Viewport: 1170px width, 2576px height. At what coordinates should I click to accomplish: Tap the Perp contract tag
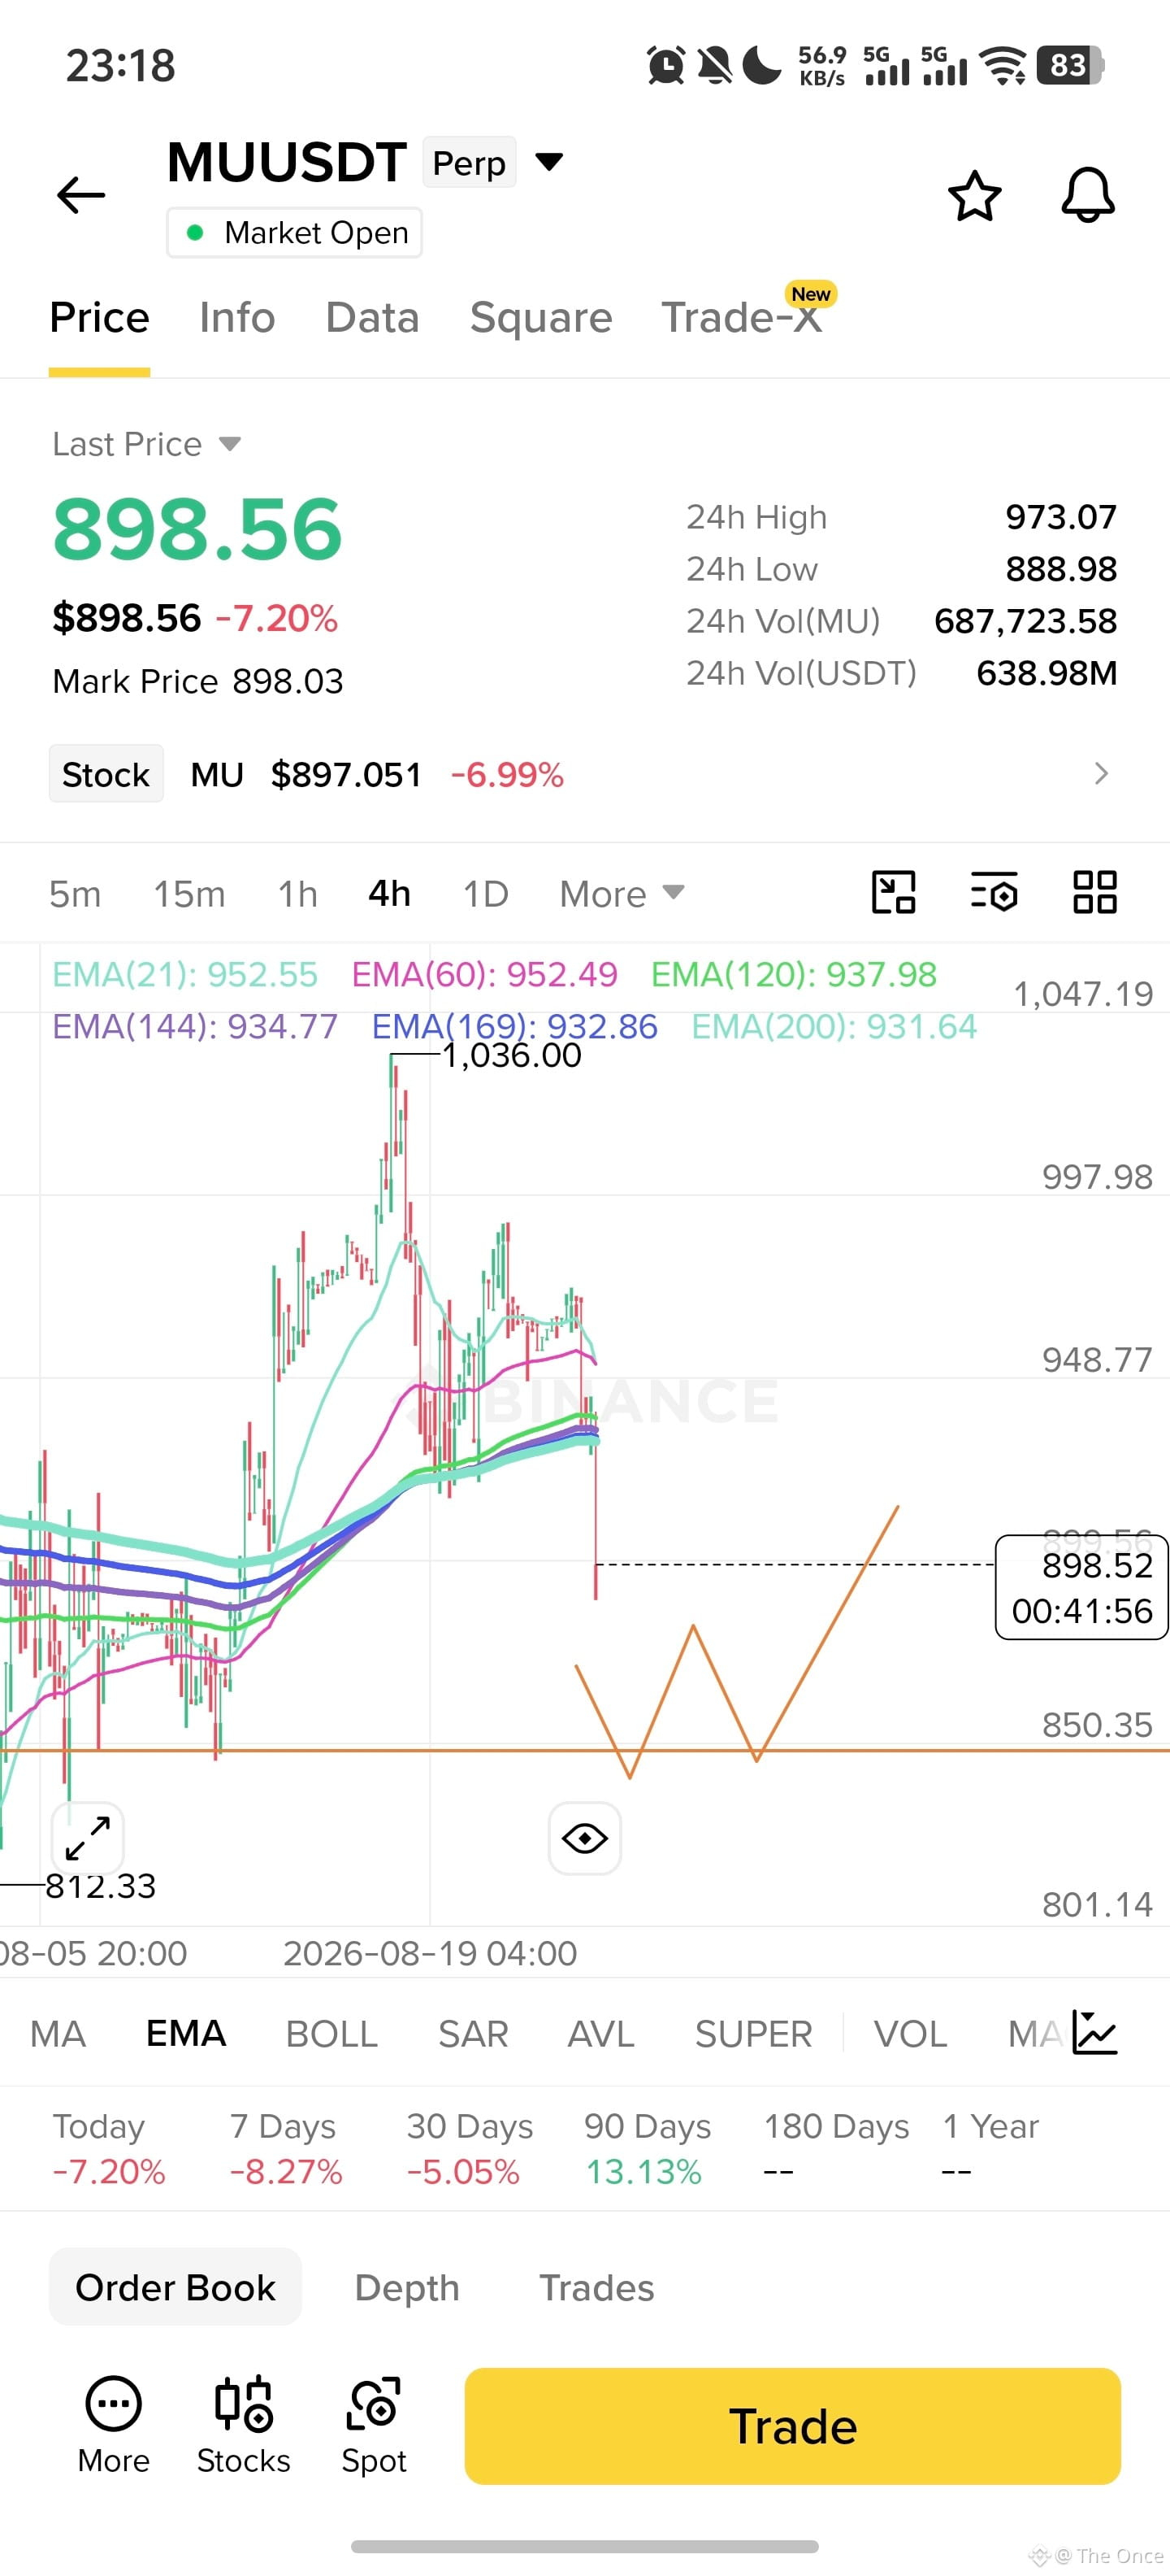(469, 162)
